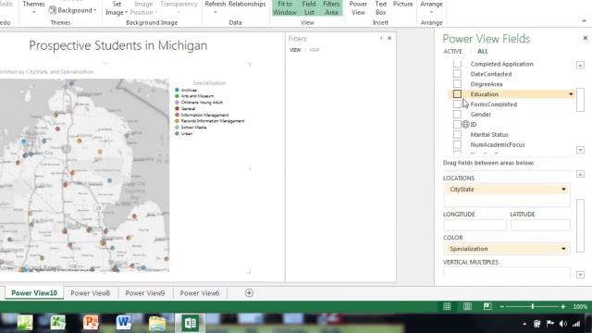Image resolution: width=592 pixels, height=333 pixels.
Task: Switch to VIEW tab in Filters pane
Action: tap(295, 50)
